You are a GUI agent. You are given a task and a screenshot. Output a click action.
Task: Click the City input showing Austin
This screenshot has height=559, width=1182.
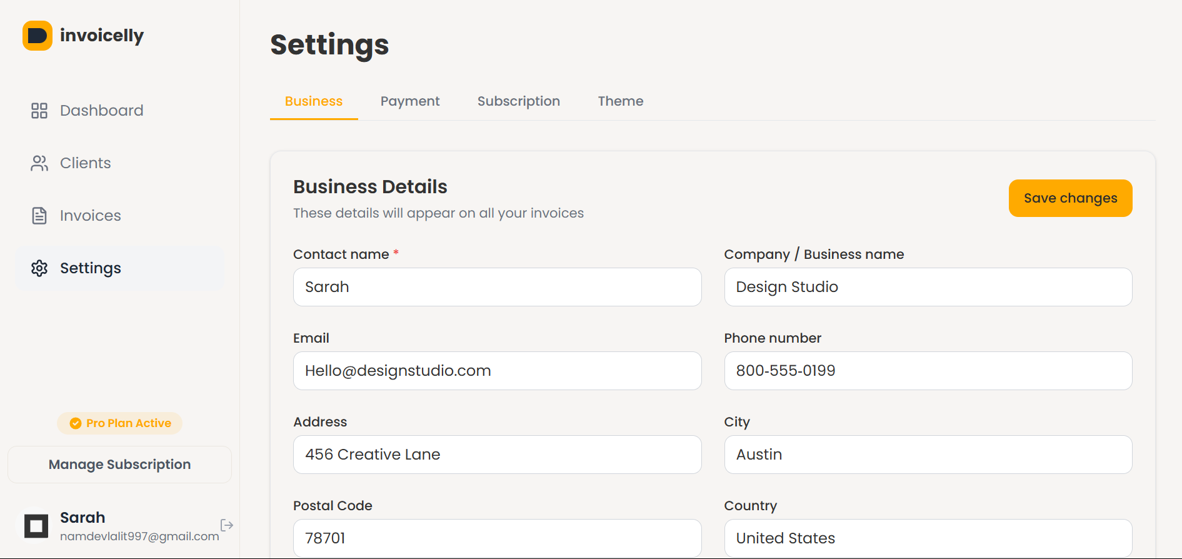[x=928, y=455]
